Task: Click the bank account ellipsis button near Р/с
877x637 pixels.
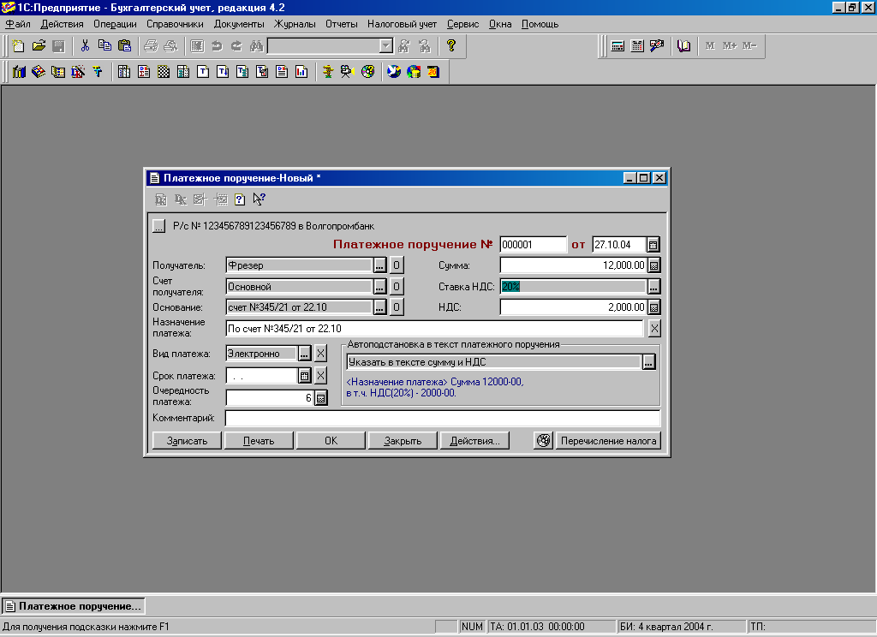Action: coord(158,226)
